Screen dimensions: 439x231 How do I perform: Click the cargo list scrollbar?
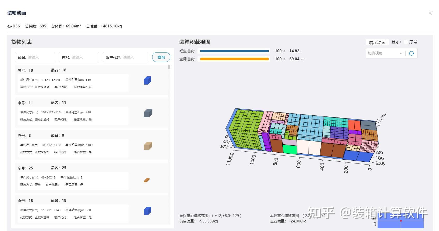click(x=169, y=67)
